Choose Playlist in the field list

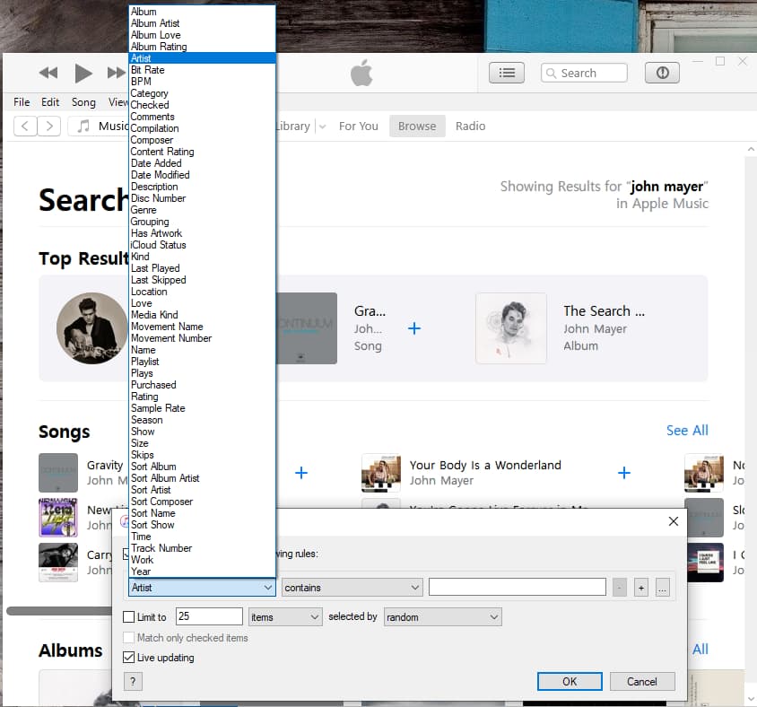tap(203, 362)
